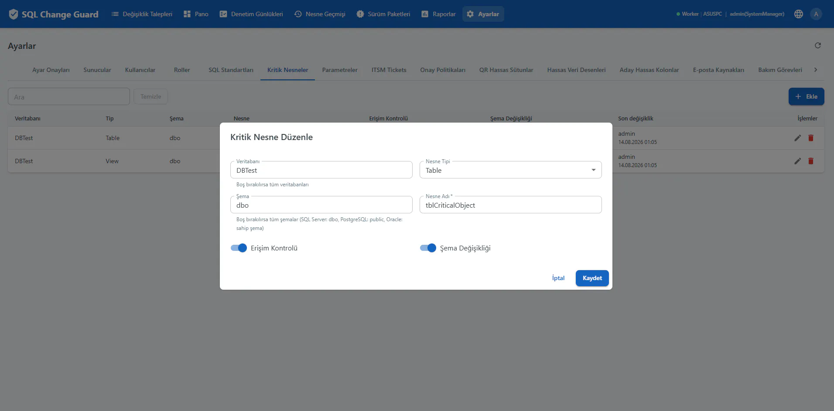Click the Worker status indicator

coord(687,14)
